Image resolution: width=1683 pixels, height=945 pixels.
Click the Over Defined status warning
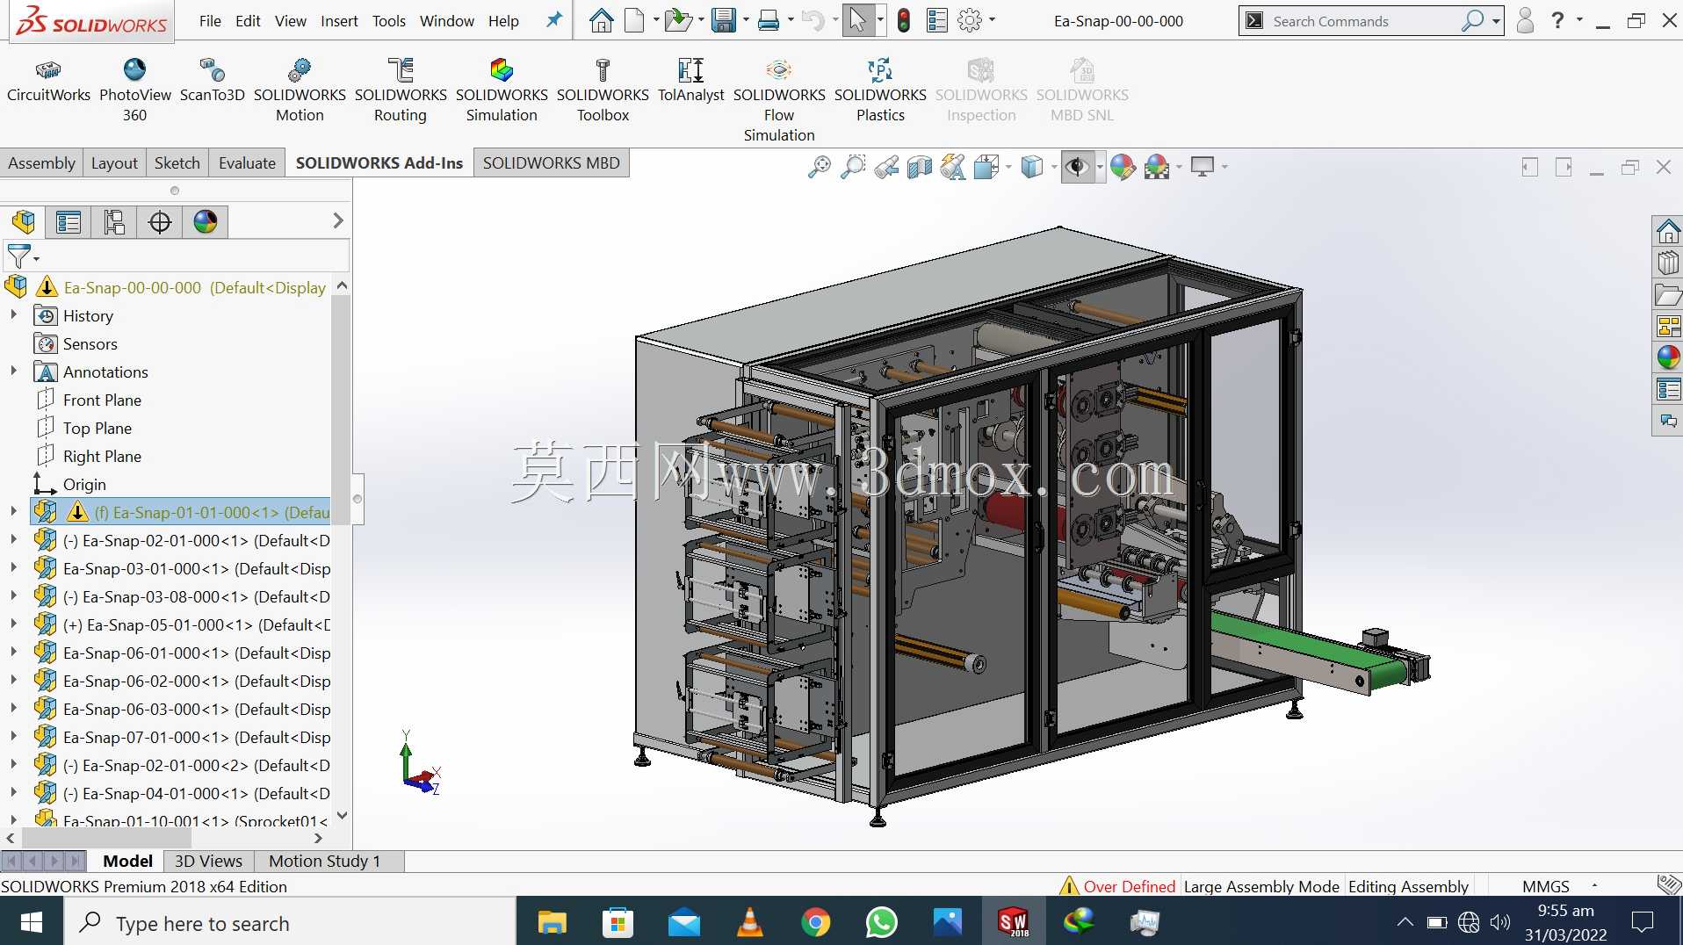point(1117,886)
